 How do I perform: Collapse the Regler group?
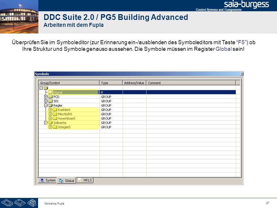point(46,105)
